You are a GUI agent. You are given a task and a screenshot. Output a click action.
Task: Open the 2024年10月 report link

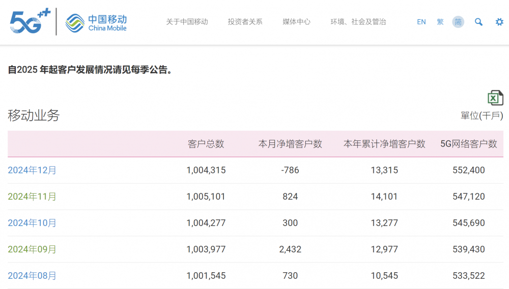[32, 223]
